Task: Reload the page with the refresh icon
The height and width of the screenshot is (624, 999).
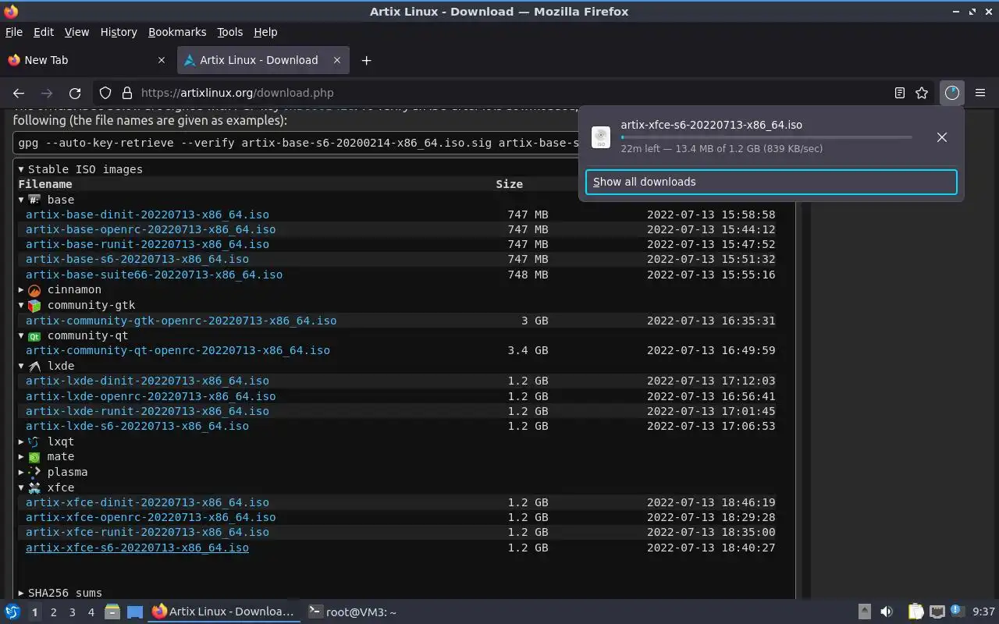Action: [75, 93]
